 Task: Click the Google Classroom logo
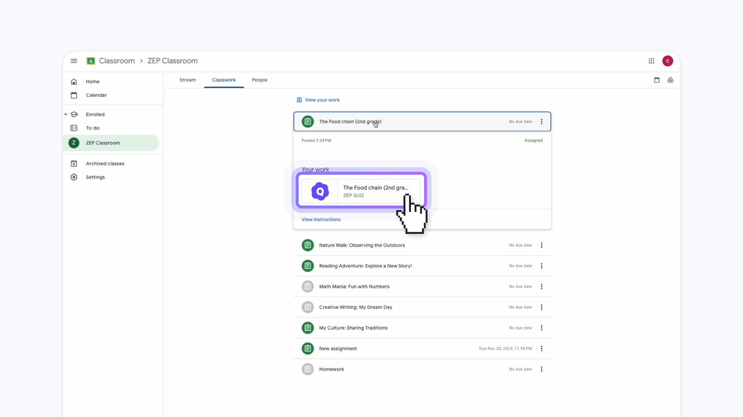[91, 61]
